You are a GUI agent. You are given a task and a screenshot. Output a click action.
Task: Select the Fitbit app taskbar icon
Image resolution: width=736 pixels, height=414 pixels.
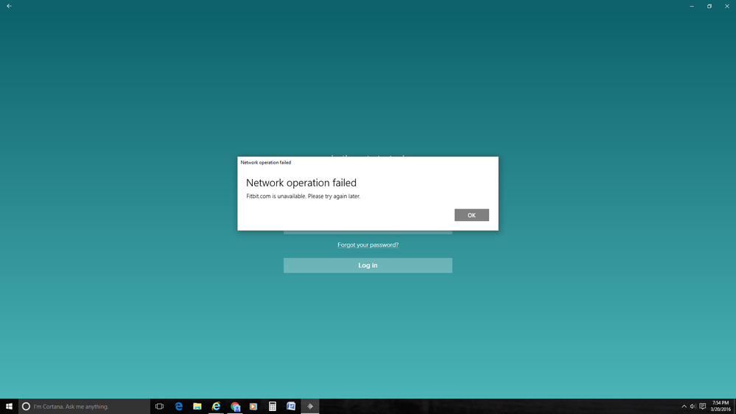[309, 407]
